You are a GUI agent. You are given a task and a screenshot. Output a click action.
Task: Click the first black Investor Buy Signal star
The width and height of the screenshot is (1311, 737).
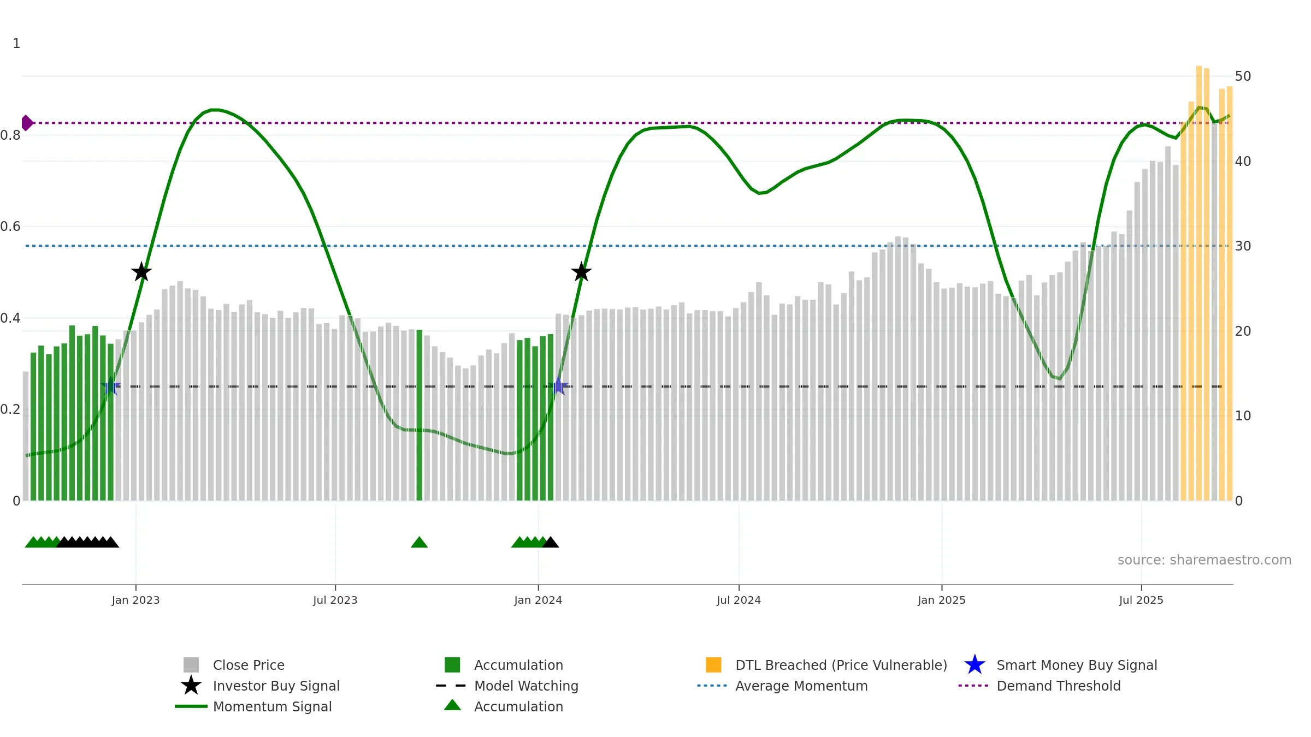pyautogui.click(x=141, y=272)
